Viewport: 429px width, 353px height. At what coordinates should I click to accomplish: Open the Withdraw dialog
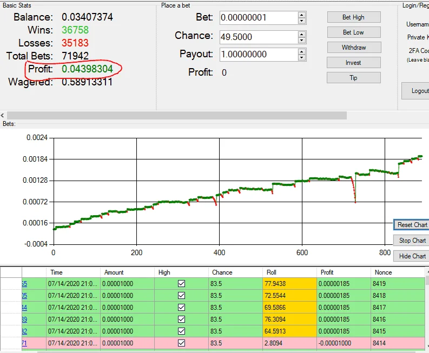click(353, 48)
